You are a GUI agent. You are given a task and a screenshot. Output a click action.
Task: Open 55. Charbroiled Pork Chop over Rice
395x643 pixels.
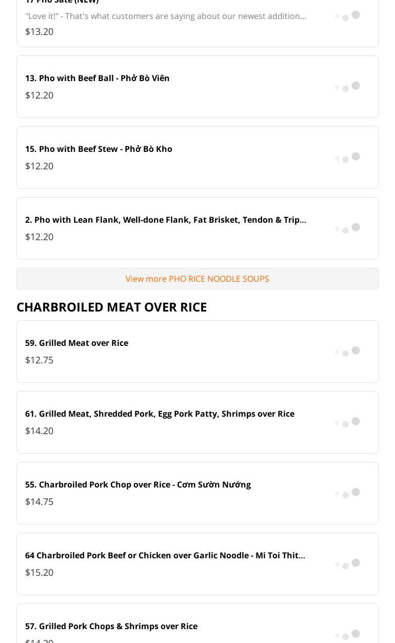[137, 484]
